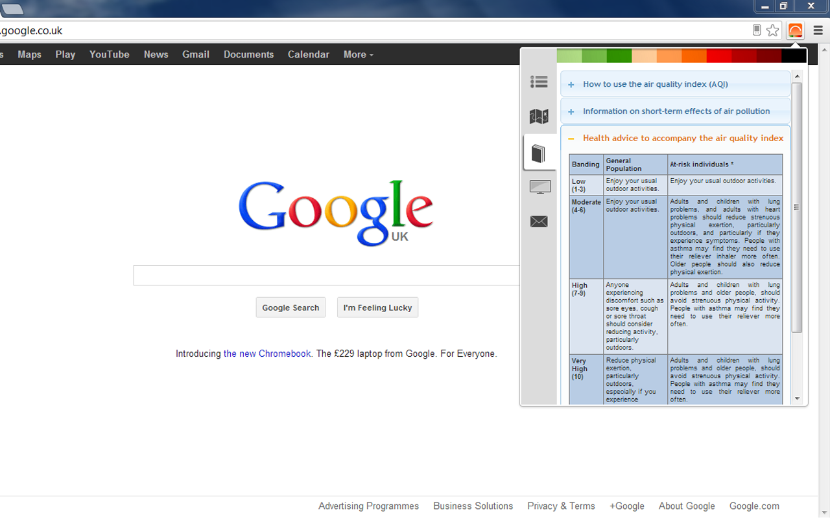Open the Chrome menu hamburger icon
This screenshot has height=518, width=830.
[818, 30]
